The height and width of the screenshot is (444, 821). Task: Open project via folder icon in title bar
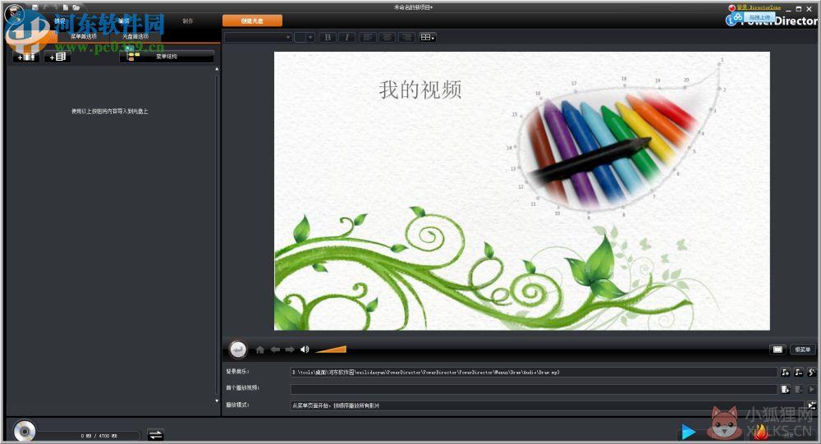pos(76,7)
